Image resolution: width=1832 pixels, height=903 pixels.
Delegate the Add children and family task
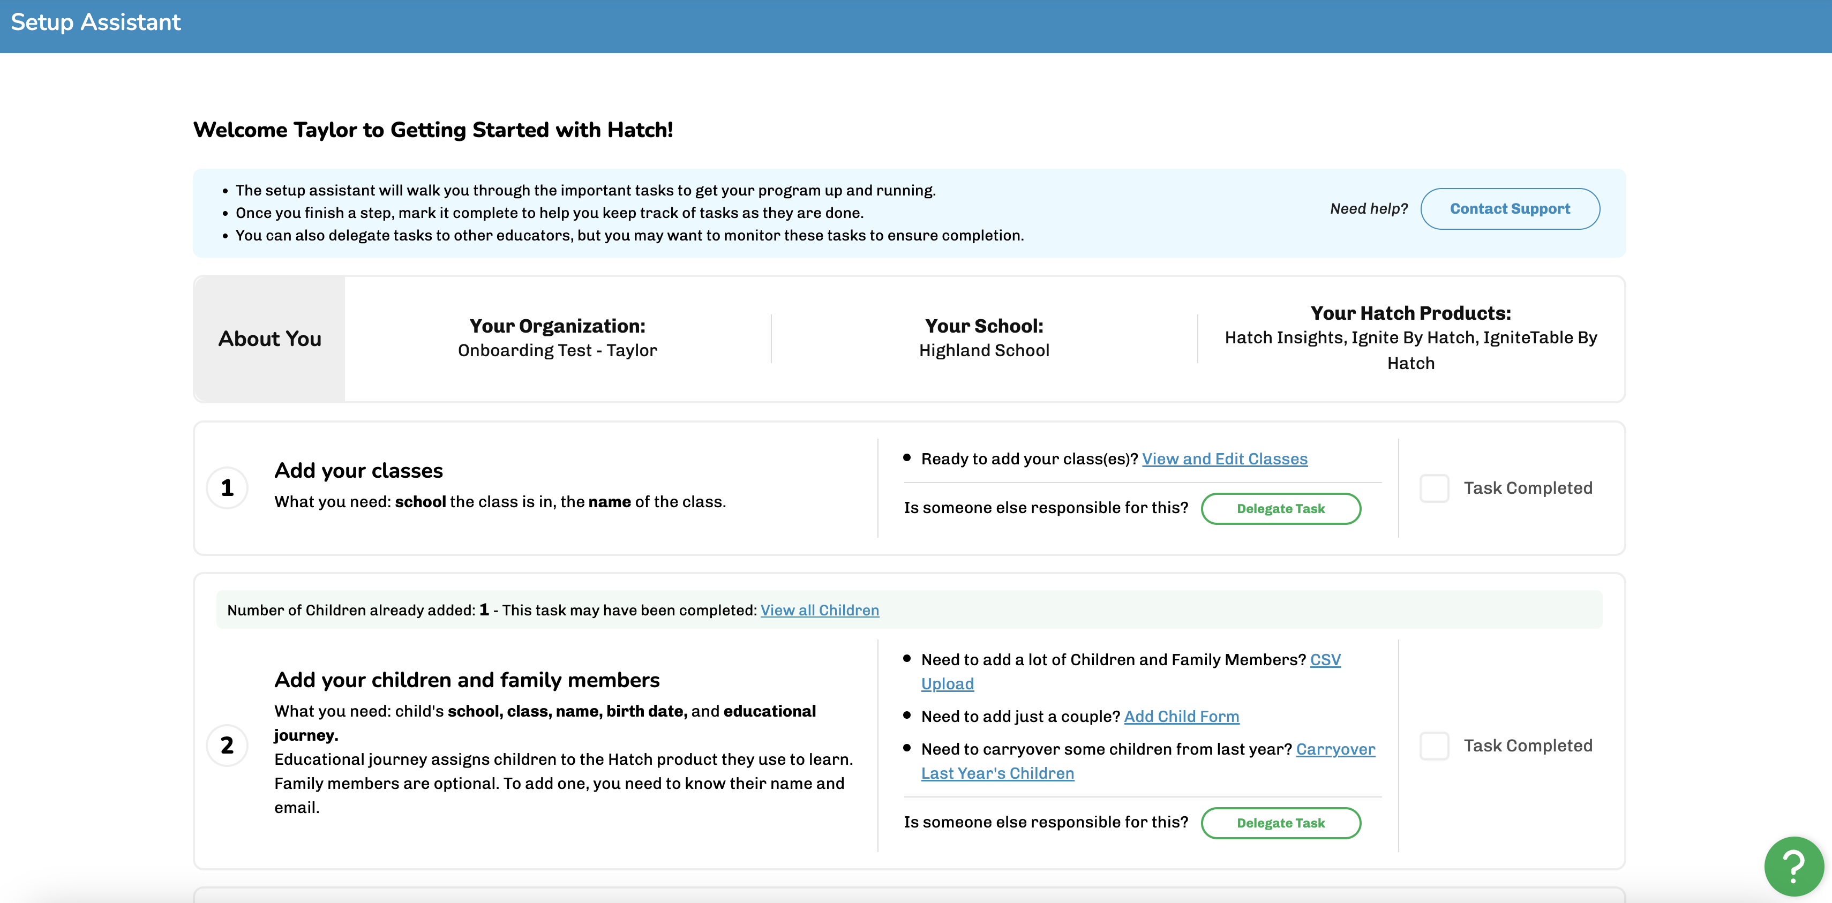coord(1281,823)
